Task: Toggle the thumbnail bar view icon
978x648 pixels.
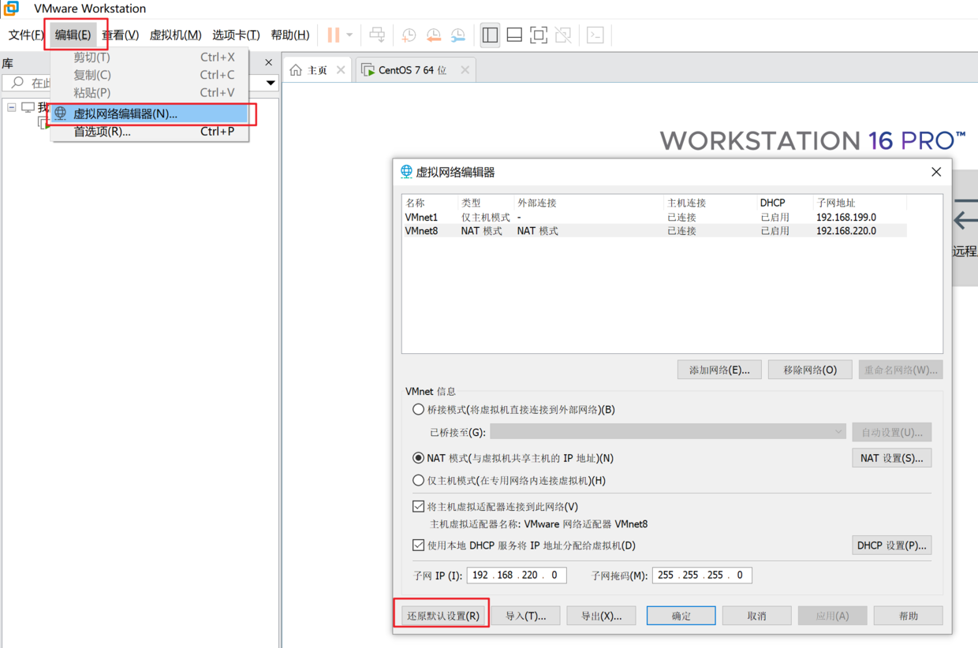Action: pyautogui.click(x=514, y=35)
